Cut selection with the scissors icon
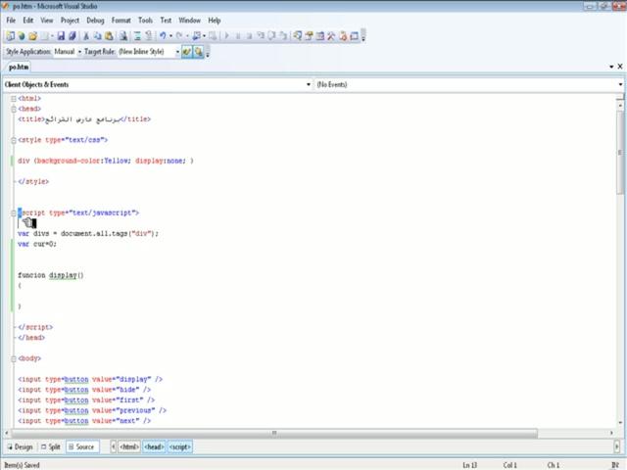Viewport: 627px width, 470px height. tap(86, 36)
